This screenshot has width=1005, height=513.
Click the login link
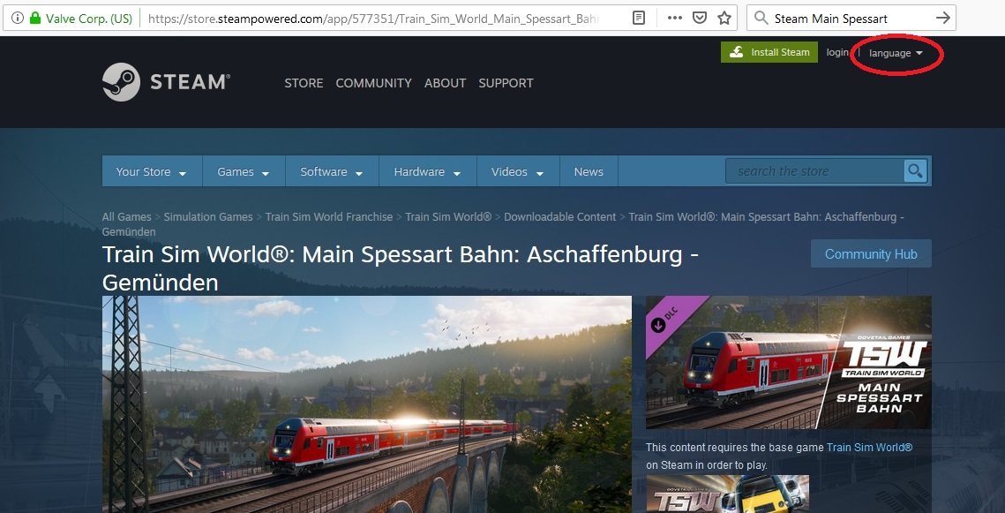pos(837,52)
